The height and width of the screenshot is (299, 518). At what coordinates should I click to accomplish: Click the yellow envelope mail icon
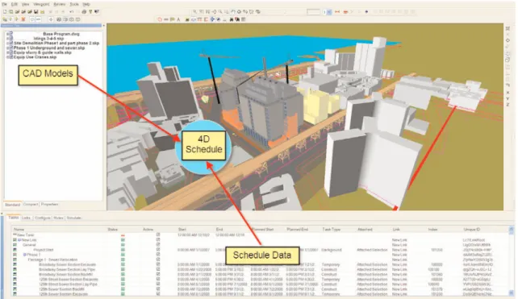click(x=42, y=12)
